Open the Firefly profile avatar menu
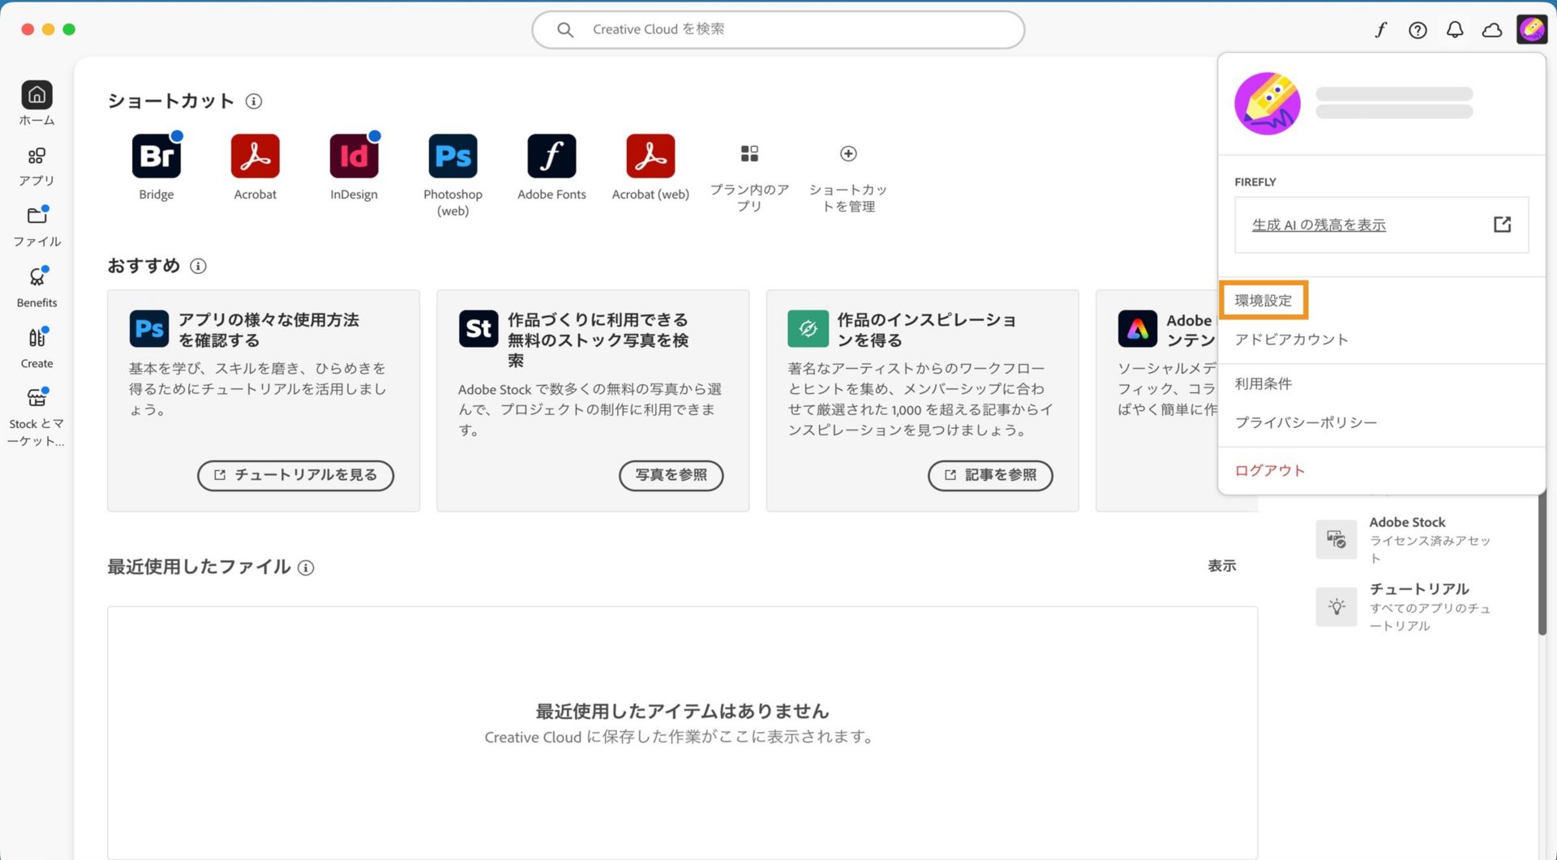The height and width of the screenshot is (860, 1557). click(1531, 29)
